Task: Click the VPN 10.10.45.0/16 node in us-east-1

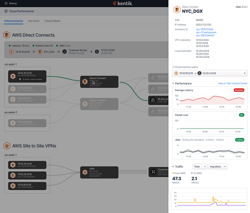Action: (27, 165)
